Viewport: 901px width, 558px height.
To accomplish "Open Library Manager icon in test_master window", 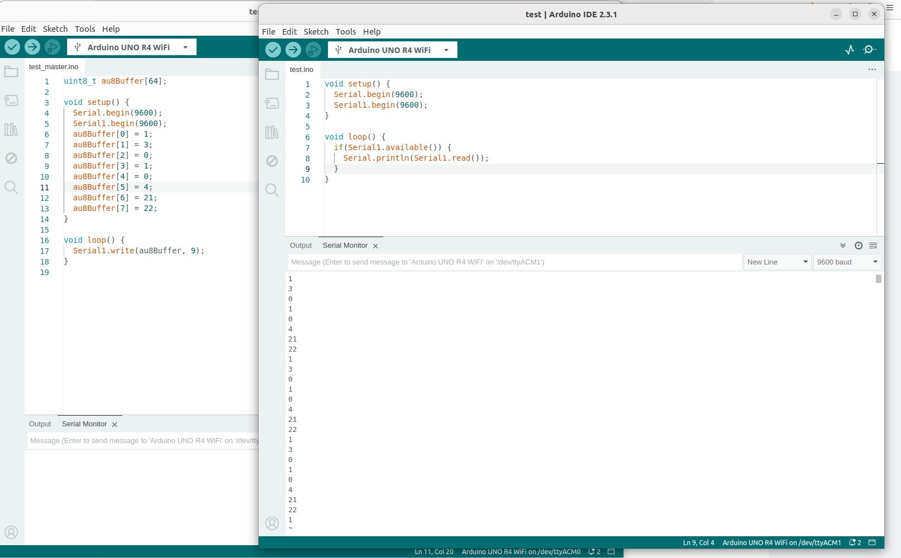I will pos(11,129).
